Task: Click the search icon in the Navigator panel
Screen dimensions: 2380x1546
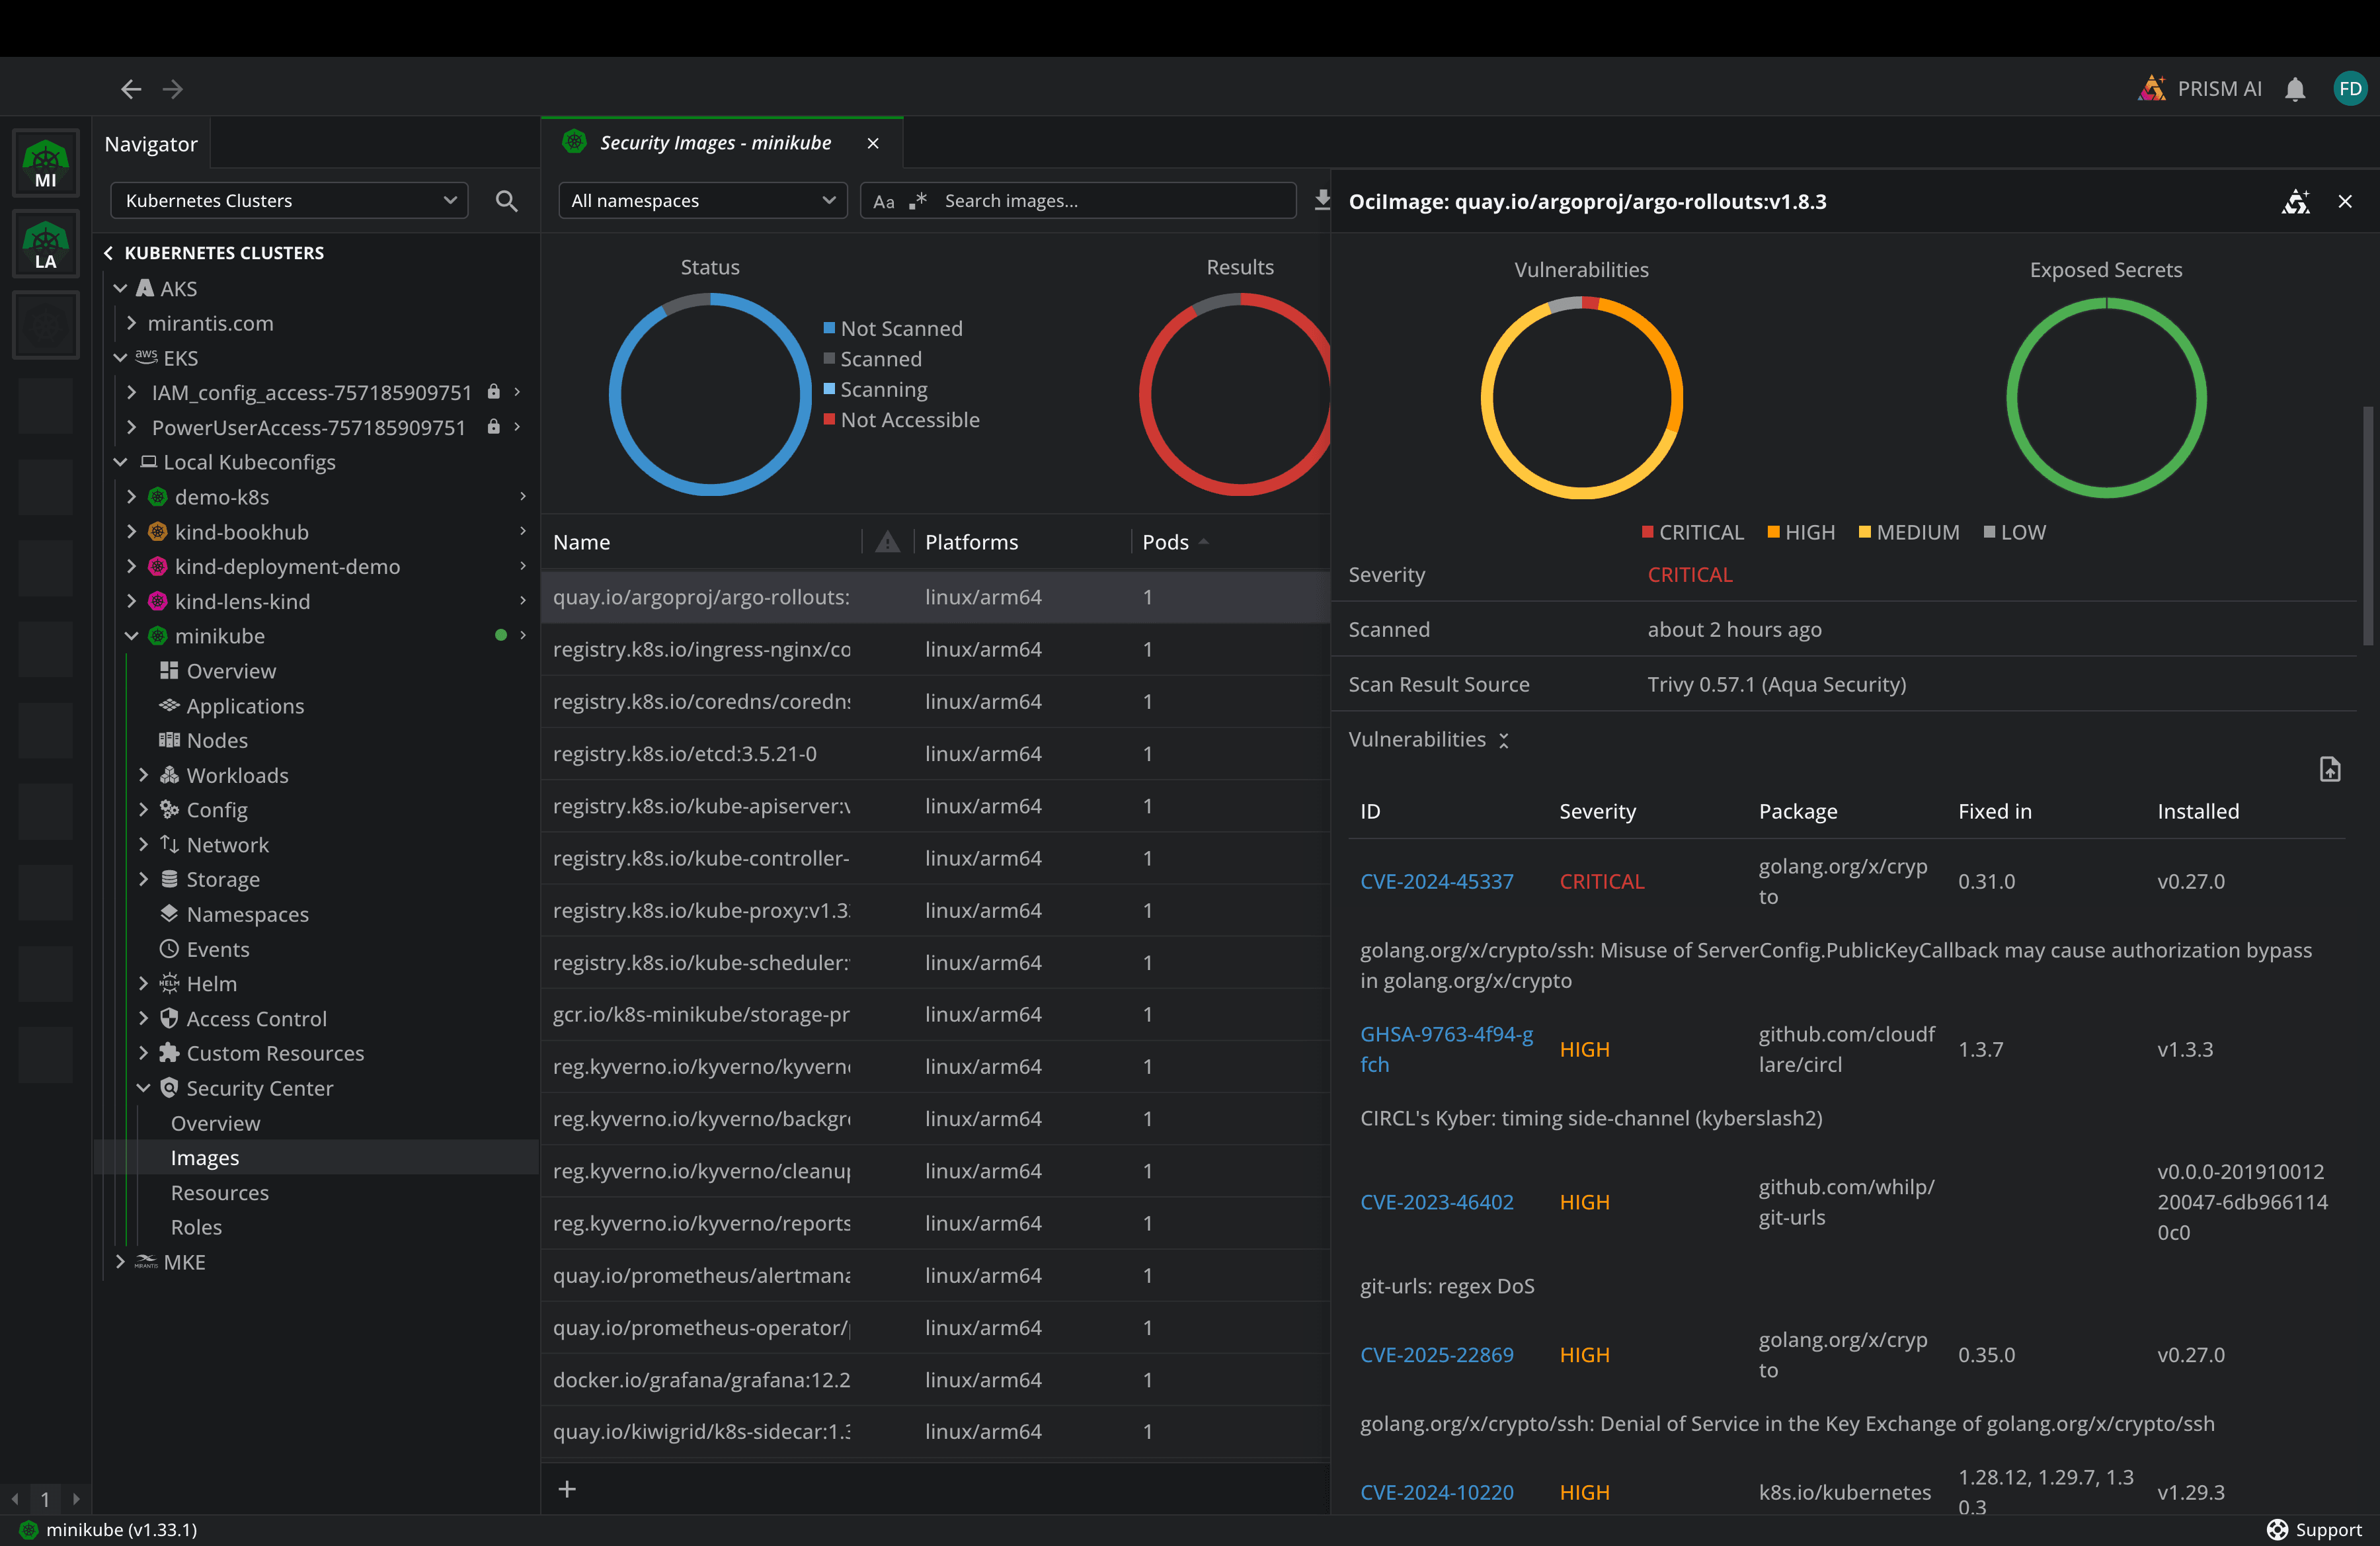Action: [x=507, y=200]
